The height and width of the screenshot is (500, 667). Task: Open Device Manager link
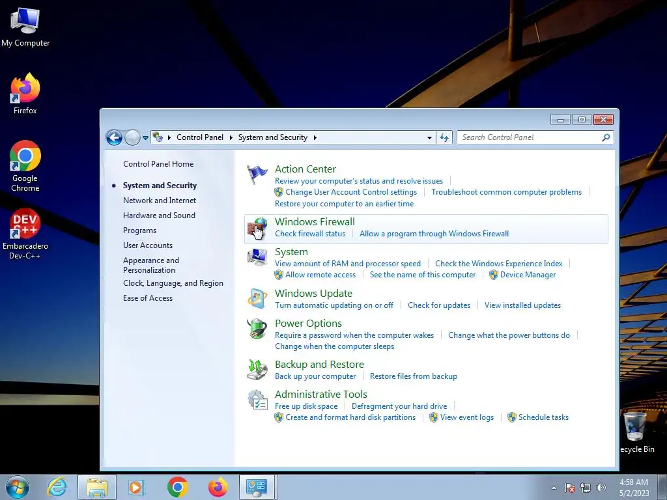coord(528,275)
